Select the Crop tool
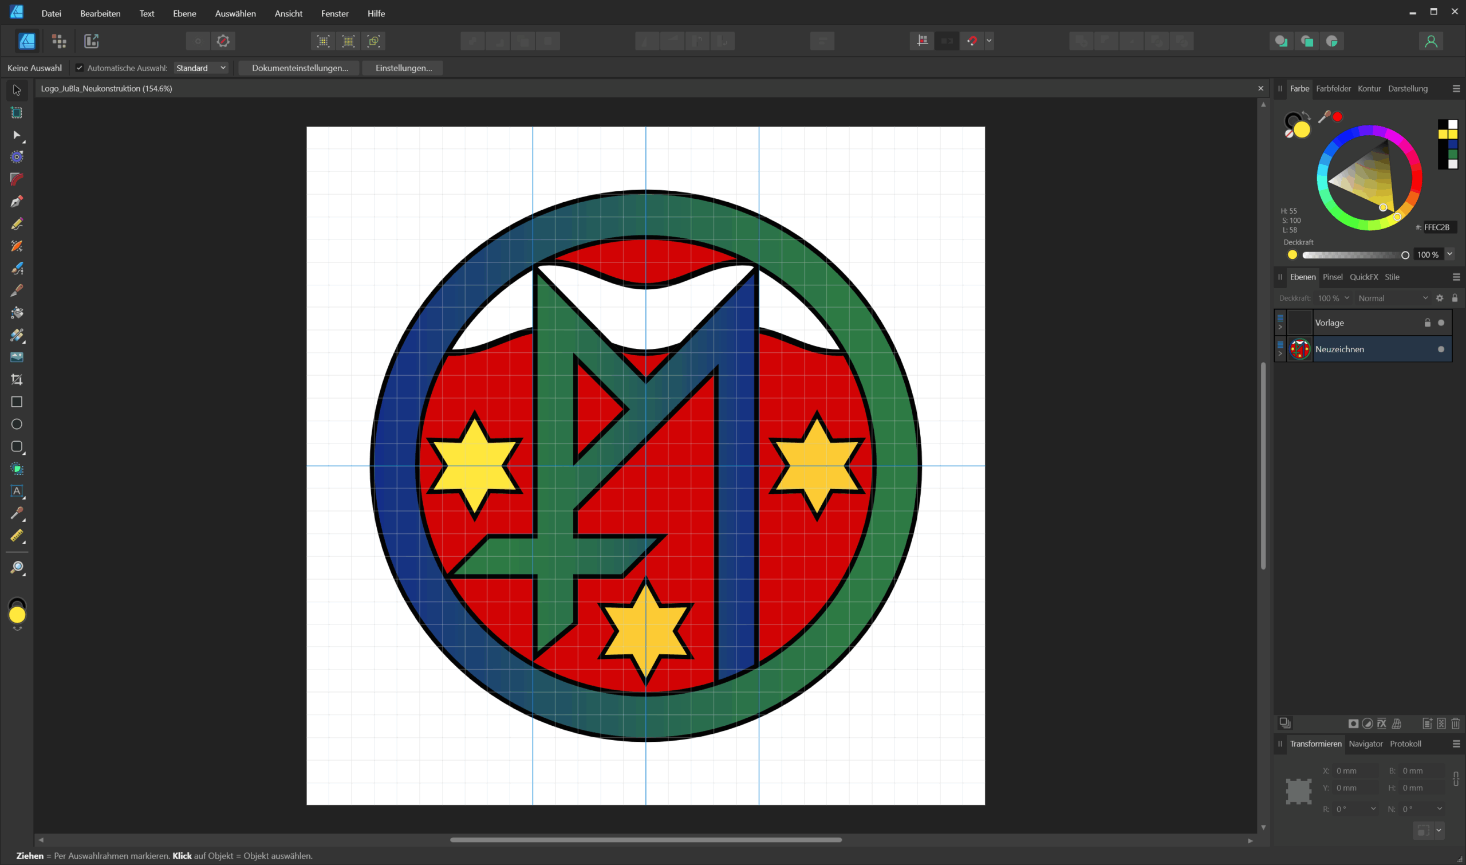Image resolution: width=1466 pixels, height=865 pixels. (16, 379)
